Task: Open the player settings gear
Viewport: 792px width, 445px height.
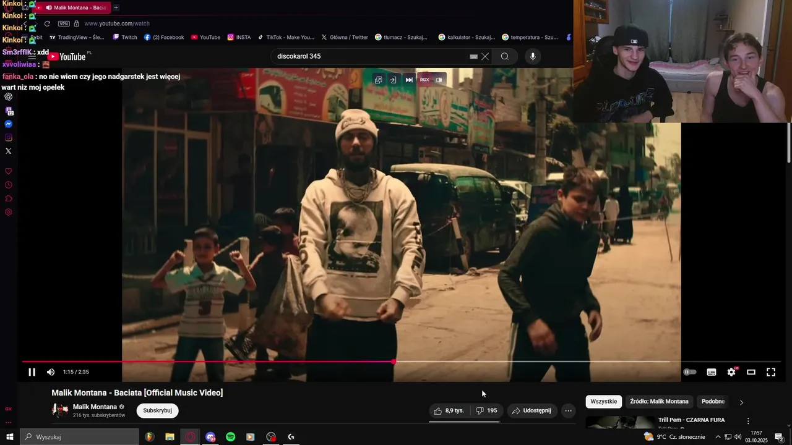Action: (731, 372)
